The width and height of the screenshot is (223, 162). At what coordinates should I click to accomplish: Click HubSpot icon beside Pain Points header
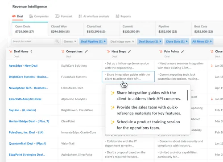[x=161, y=52]
